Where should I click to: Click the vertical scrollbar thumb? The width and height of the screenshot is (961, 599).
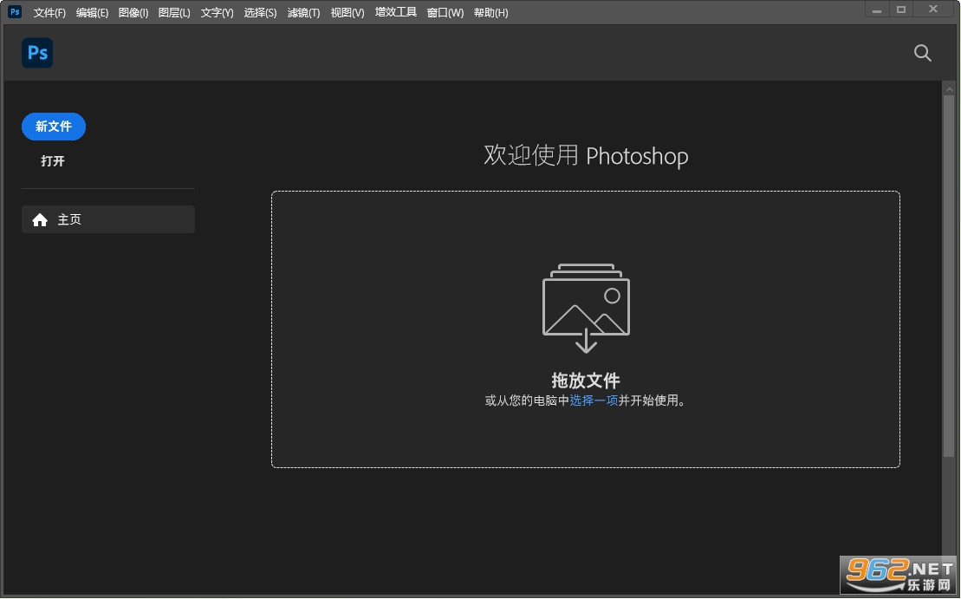click(949, 276)
